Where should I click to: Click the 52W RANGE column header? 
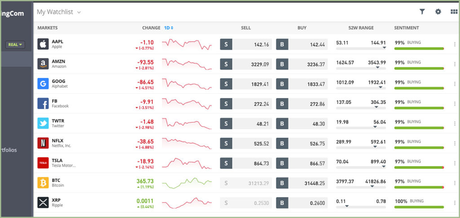click(361, 28)
